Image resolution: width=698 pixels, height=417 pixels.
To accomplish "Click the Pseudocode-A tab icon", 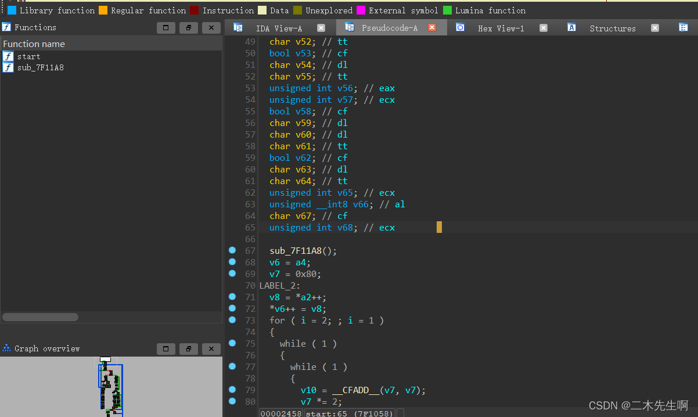I will (x=350, y=27).
